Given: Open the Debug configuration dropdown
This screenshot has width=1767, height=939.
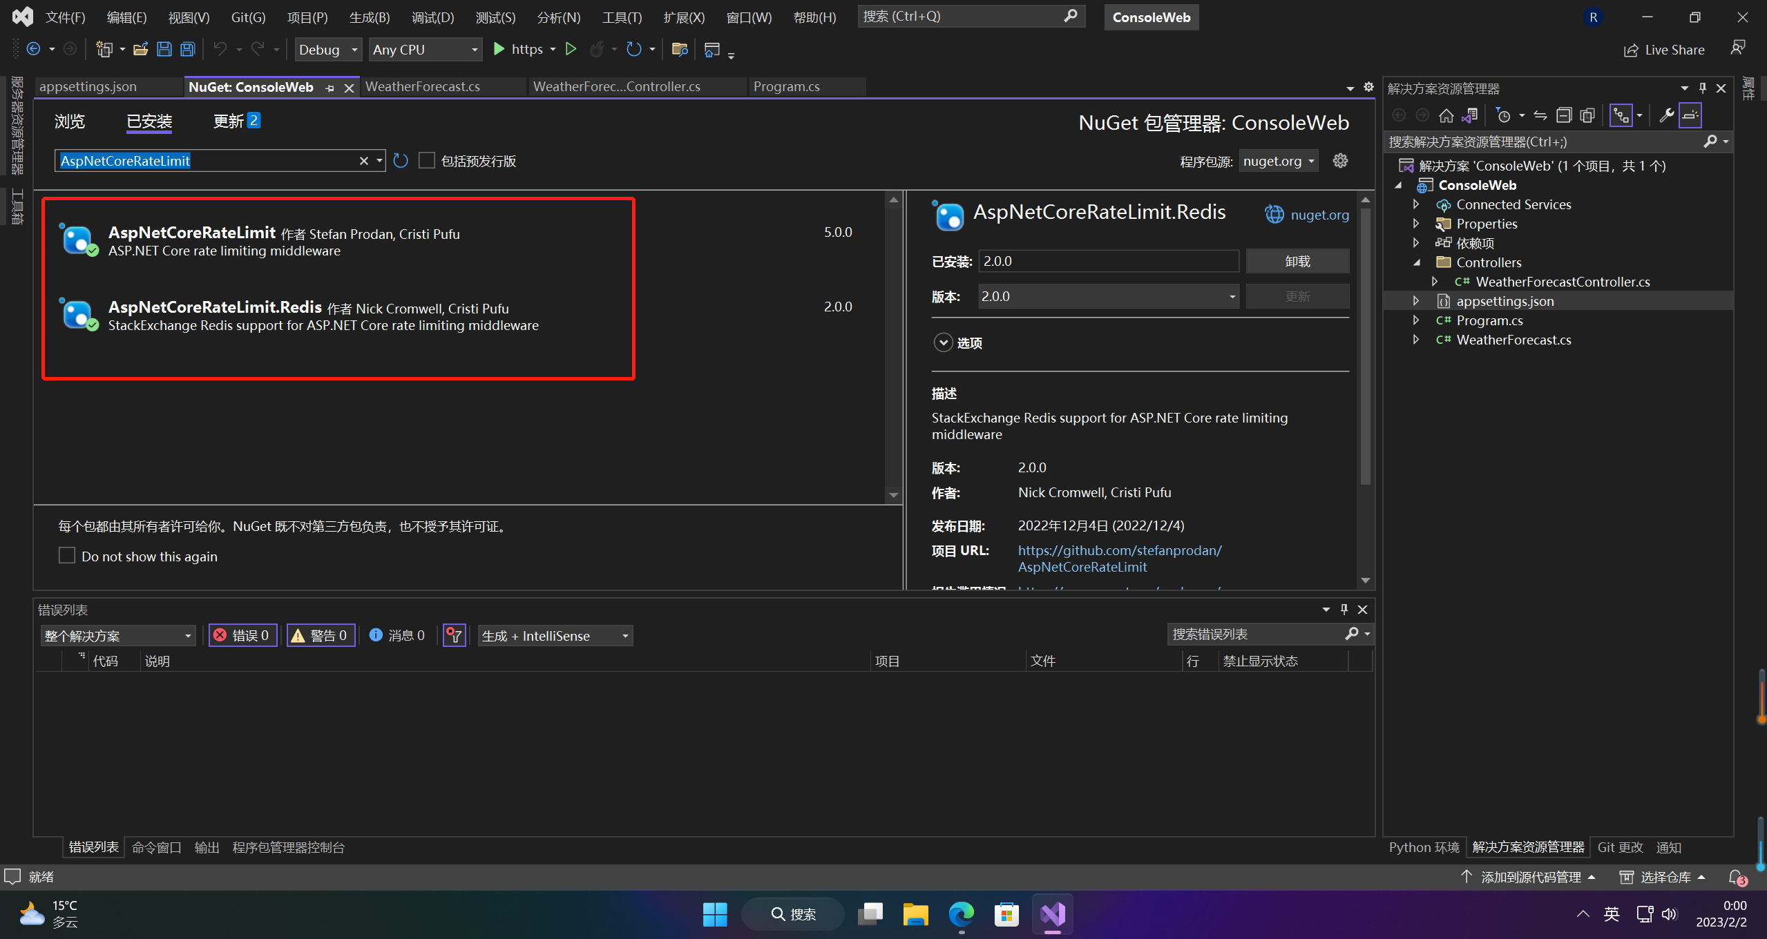Looking at the screenshot, I should click(328, 49).
